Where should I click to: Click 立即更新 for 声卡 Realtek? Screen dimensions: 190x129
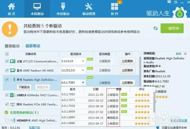[x=127, y=83]
